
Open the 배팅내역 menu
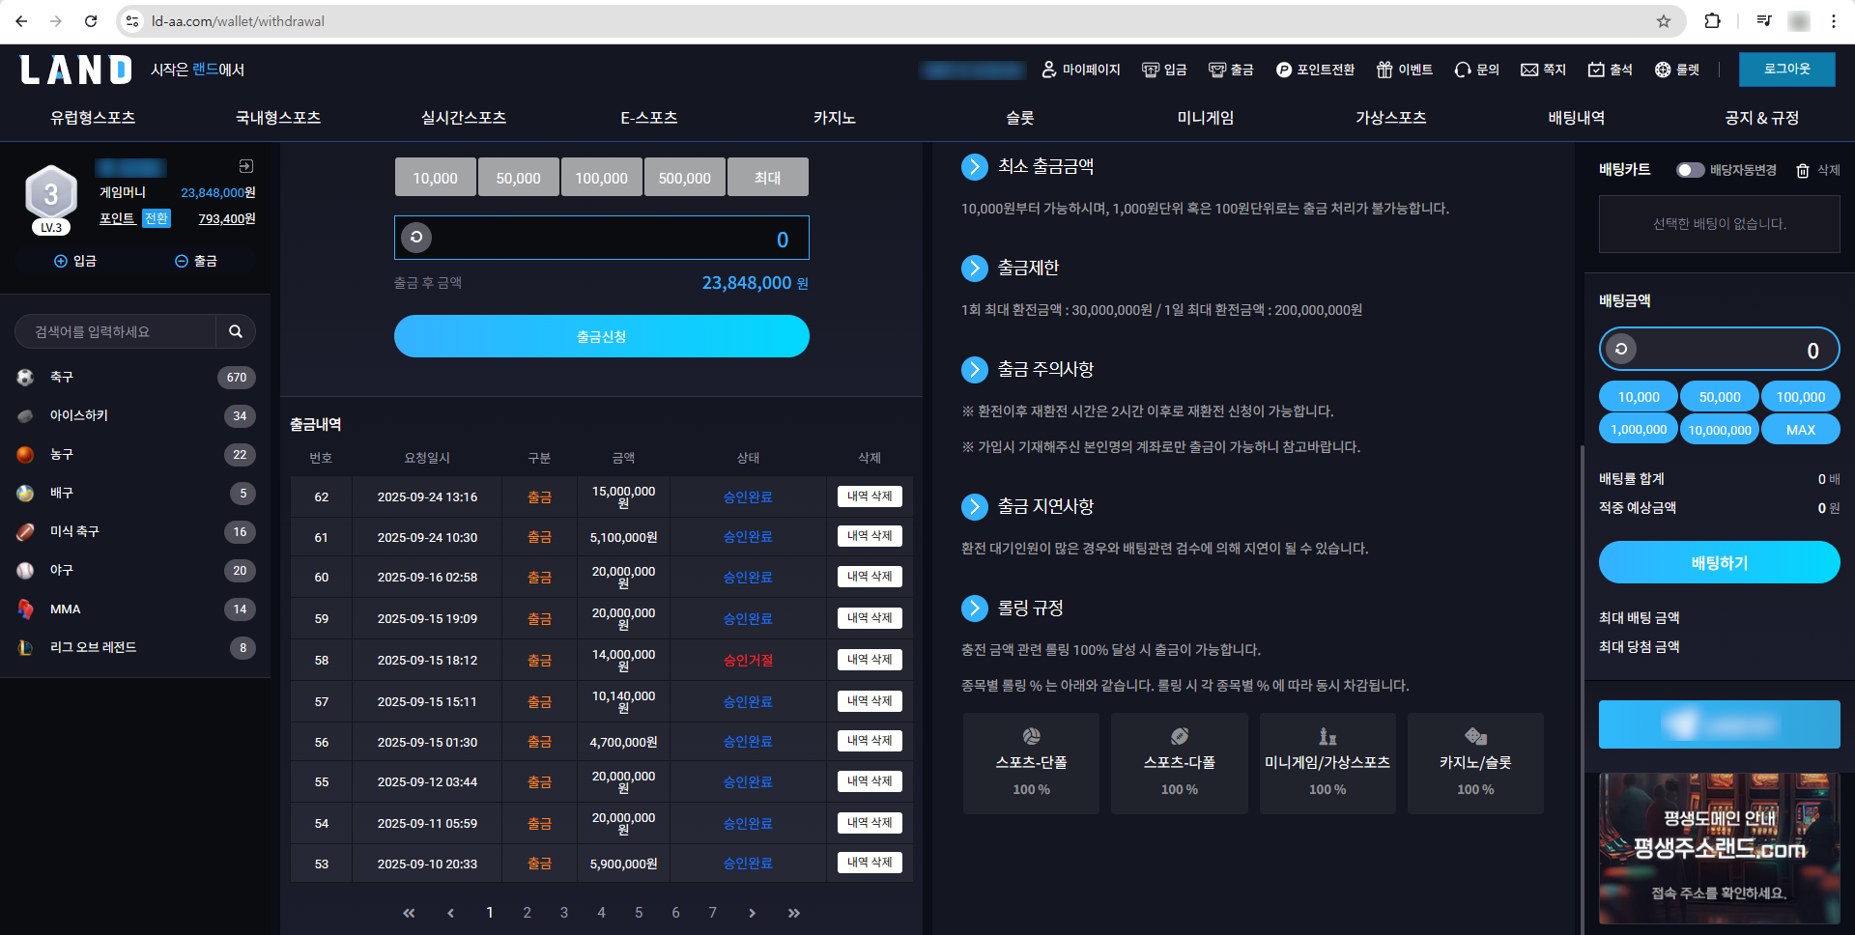pyautogui.click(x=1577, y=118)
